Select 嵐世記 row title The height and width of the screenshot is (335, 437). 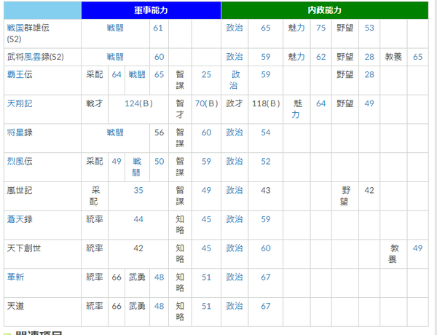pos(20,190)
